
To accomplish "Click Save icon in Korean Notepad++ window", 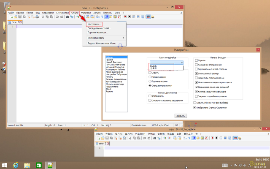I will pos(107,138).
